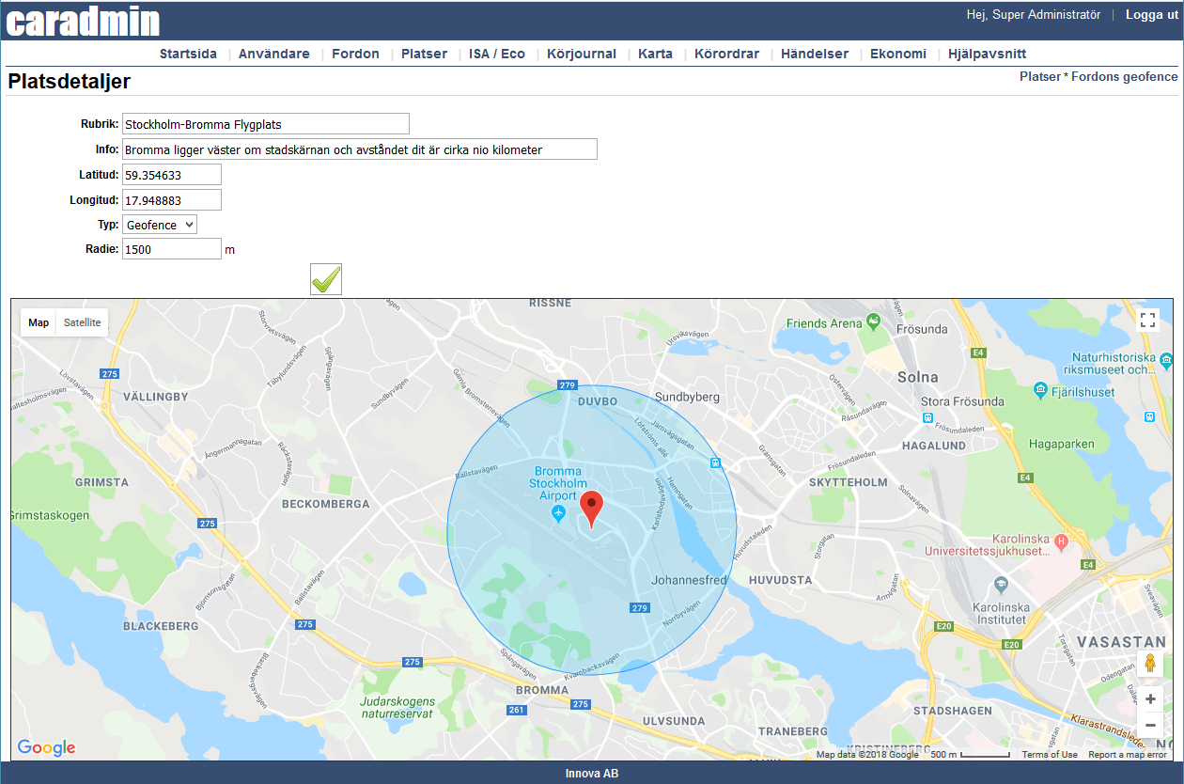
Task: Click the Karolinska Institutet marker icon
Action: (x=1002, y=585)
